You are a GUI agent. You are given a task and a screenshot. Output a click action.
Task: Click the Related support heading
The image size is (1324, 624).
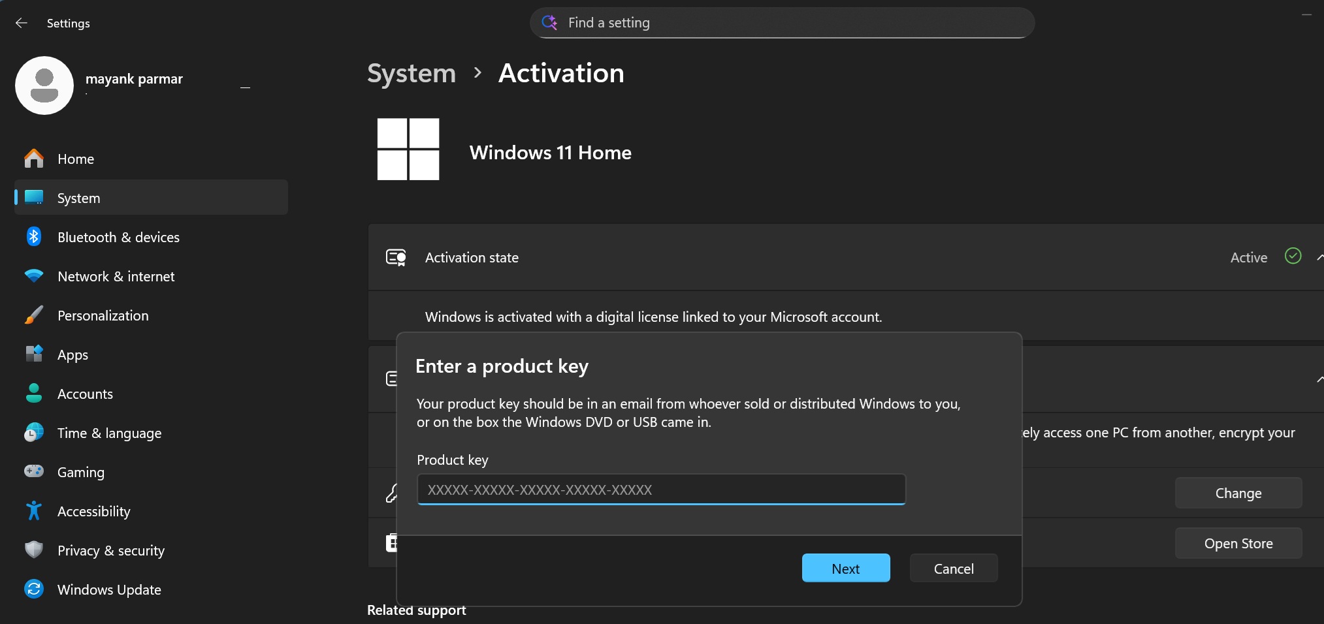pyautogui.click(x=417, y=610)
